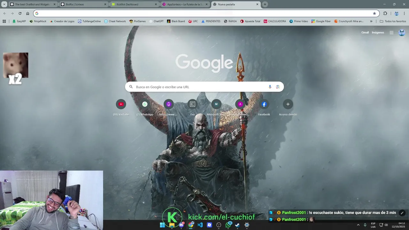Close the BotRix Sorteos tab

click(105, 4)
